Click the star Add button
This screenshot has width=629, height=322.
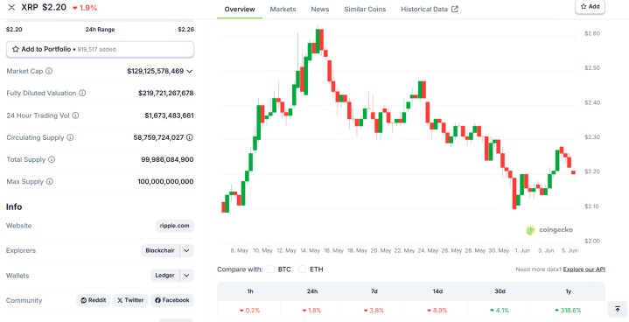click(591, 7)
